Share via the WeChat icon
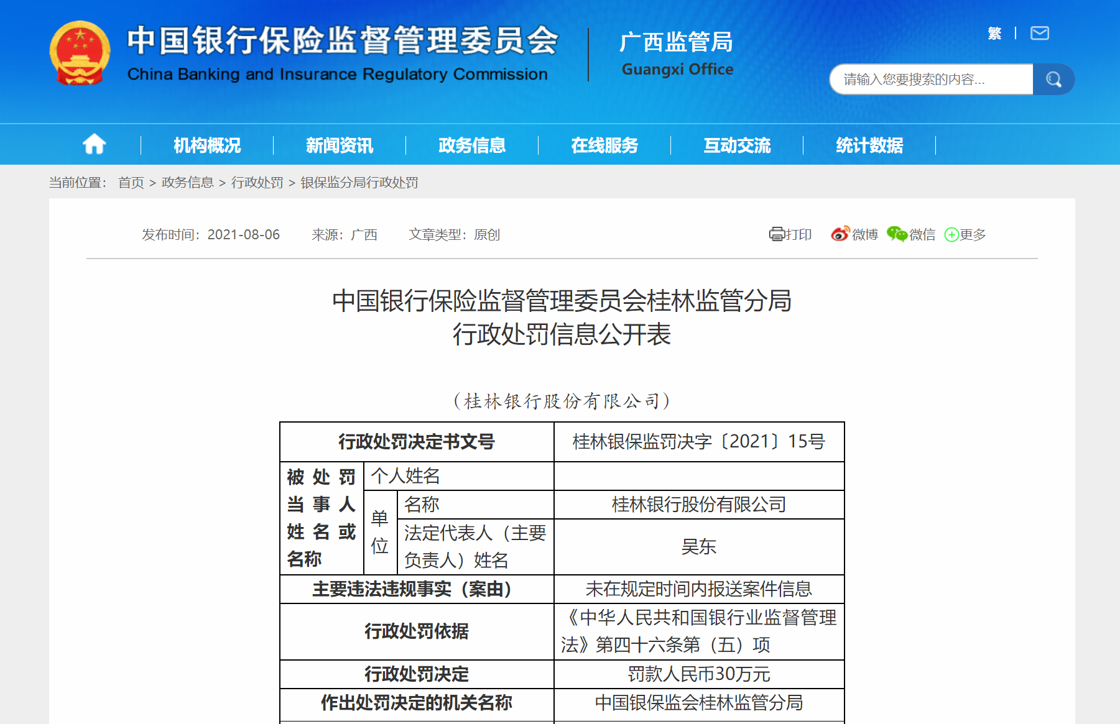The image size is (1120, 724). coord(897,234)
